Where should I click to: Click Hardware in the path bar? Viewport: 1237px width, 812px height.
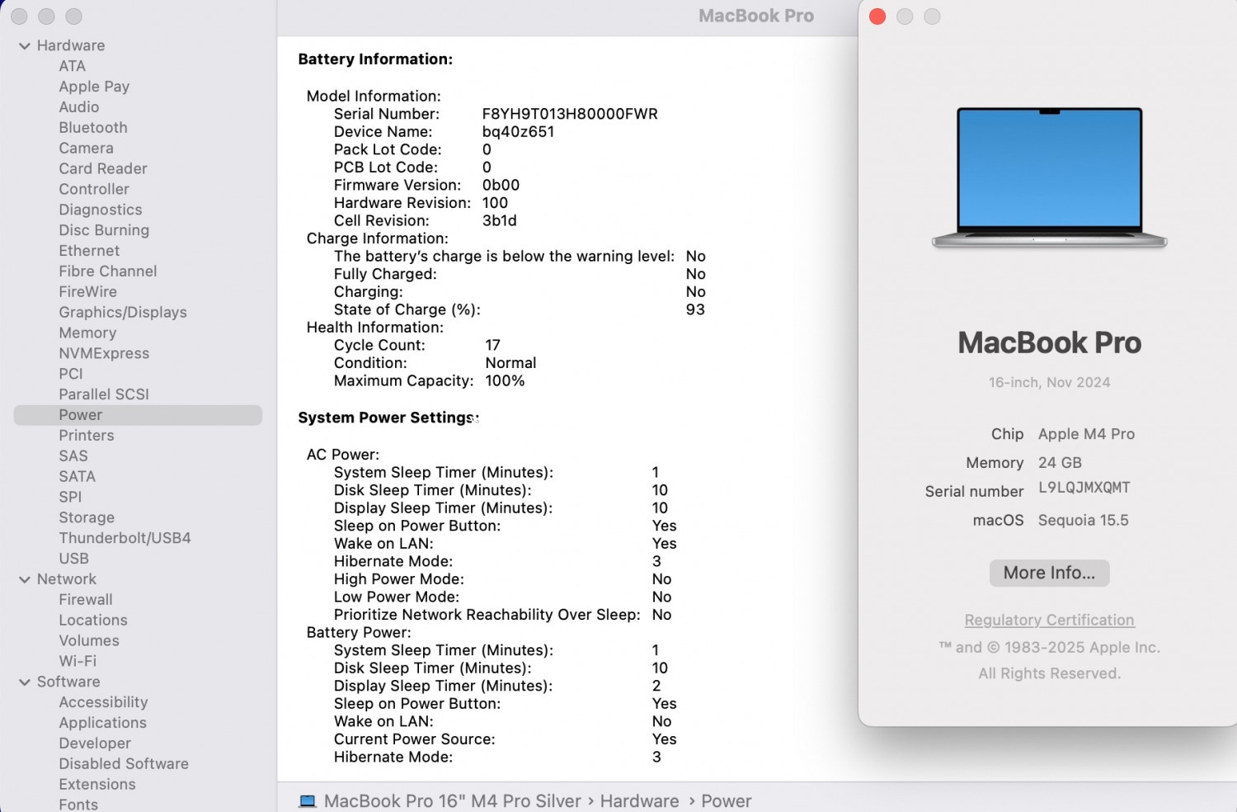pyautogui.click(x=639, y=801)
